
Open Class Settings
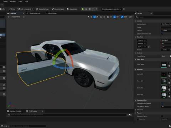[x=42, y=9]
